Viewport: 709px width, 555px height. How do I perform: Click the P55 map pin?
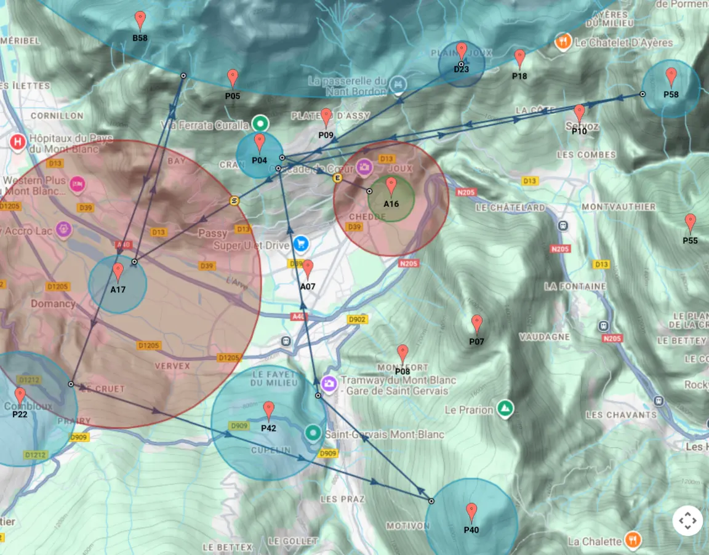pyautogui.click(x=691, y=223)
